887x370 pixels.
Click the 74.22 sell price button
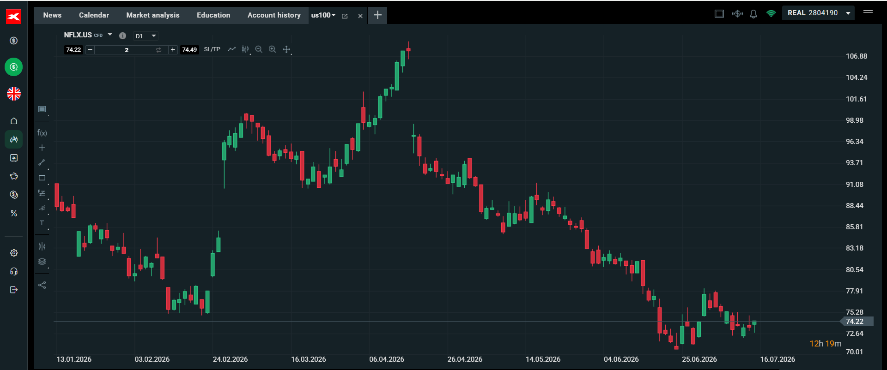73,50
